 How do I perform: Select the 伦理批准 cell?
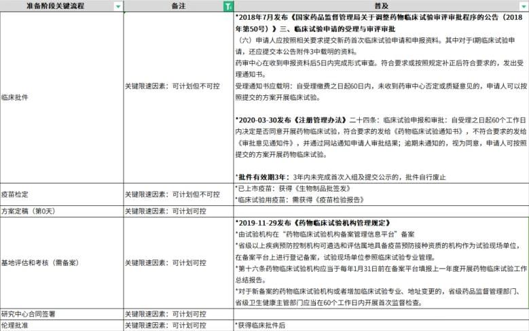[15, 326]
